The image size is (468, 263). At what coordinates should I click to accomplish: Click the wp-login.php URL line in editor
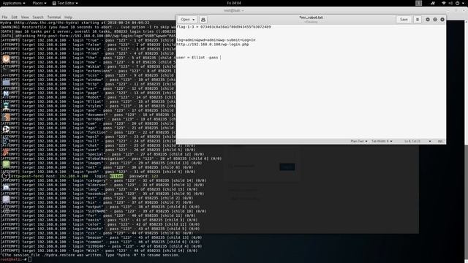[x=213, y=45]
